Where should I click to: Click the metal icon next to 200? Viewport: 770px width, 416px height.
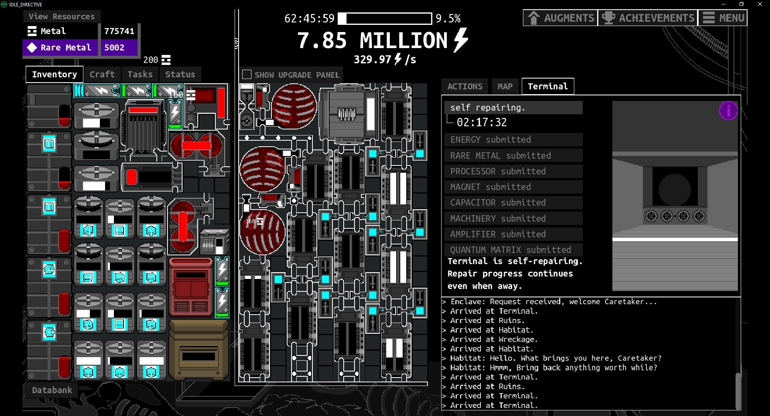click(x=166, y=60)
